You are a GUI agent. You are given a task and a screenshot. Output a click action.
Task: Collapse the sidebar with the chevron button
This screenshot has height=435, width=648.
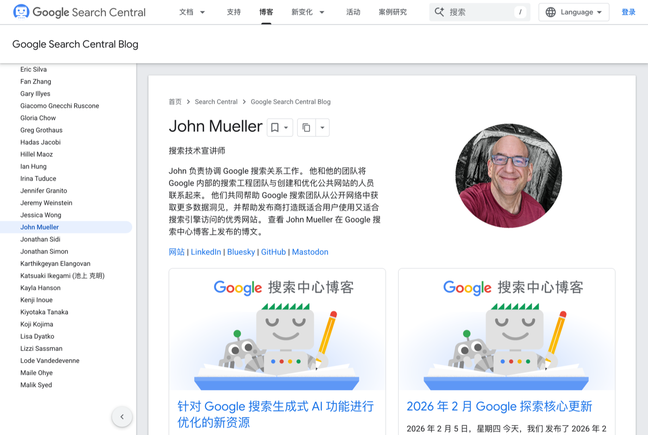122,417
